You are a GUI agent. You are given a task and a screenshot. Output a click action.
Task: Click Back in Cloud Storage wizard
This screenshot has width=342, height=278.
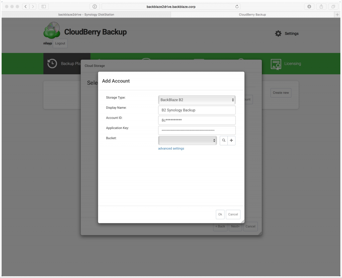pos(220,226)
